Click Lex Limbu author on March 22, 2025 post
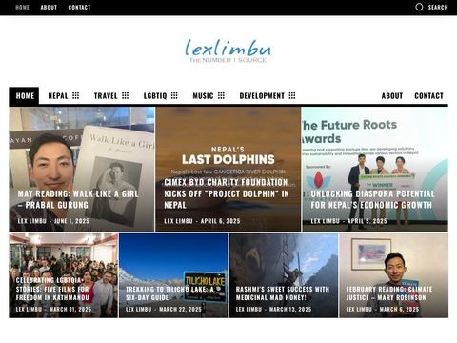Image resolution: width=457 pixels, height=343 pixels. 139,309
